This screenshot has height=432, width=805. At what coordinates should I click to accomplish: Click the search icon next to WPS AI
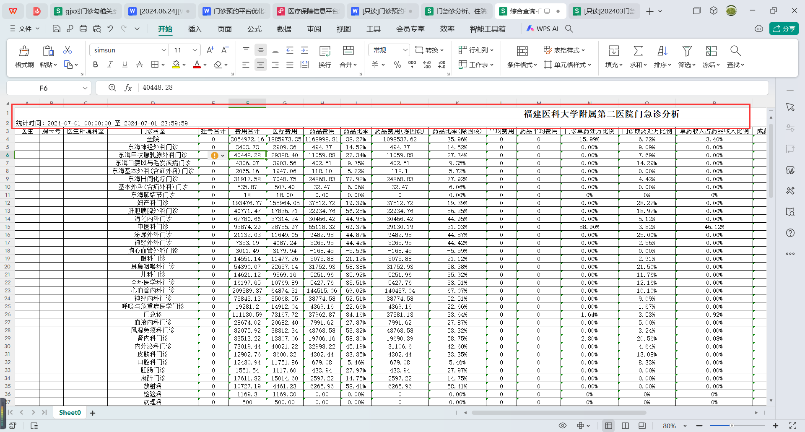pos(569,29)
